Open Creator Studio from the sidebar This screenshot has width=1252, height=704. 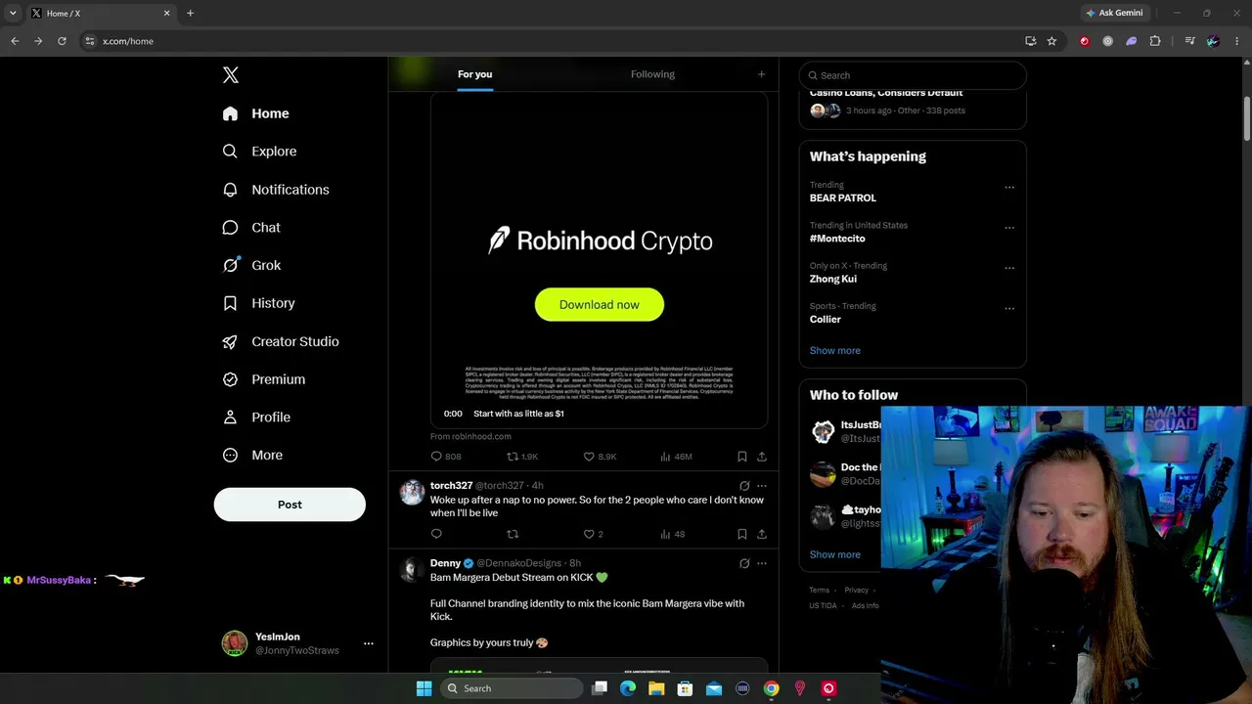[281, 341]
